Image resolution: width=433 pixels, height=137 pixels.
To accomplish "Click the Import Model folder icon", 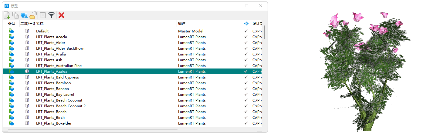I will point(33,15).
